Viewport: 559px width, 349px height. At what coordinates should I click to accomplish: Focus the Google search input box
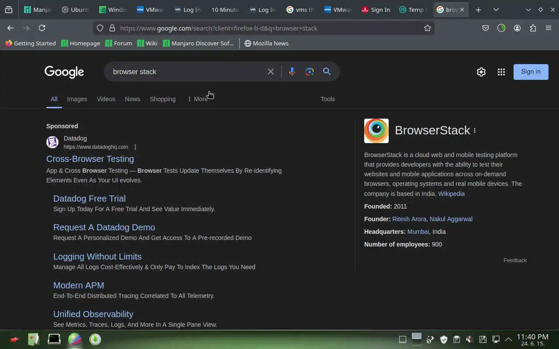tap(187, 72)
